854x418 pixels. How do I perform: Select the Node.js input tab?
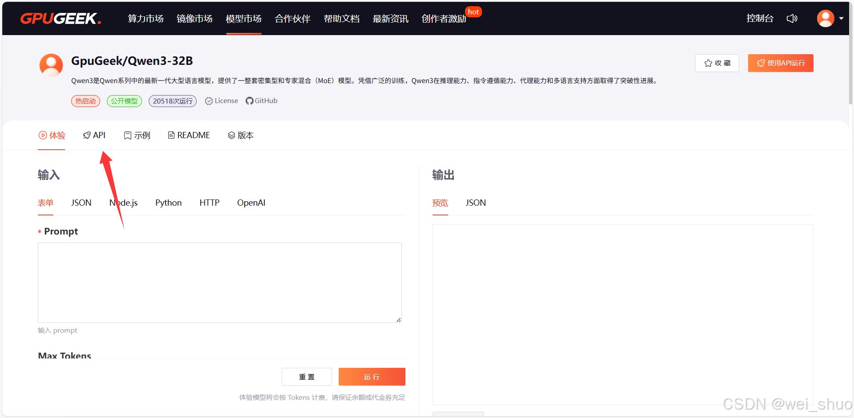(123, 203)
